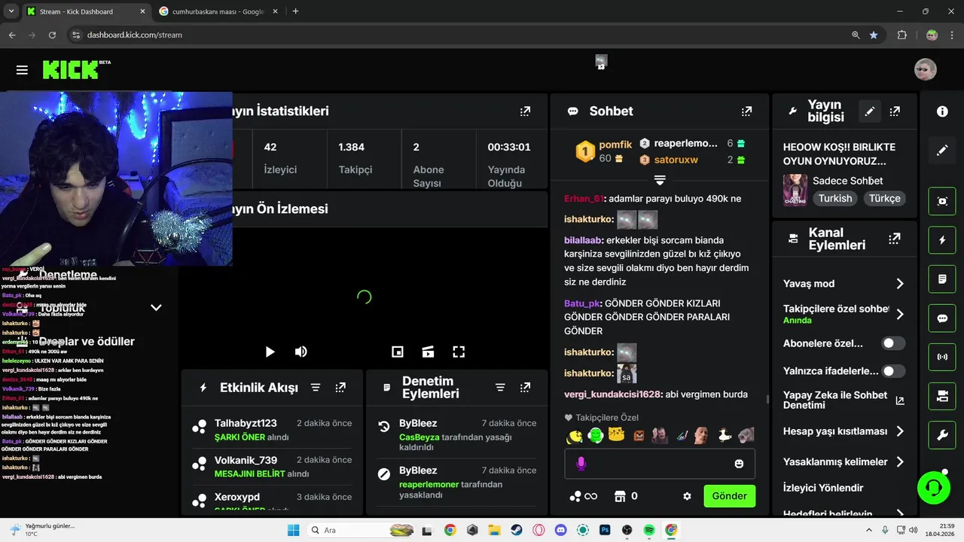The image size is (964, 542).
Task: Open pomfik top gifter entry
Action: pyautogui.click(x=605, y=151)
